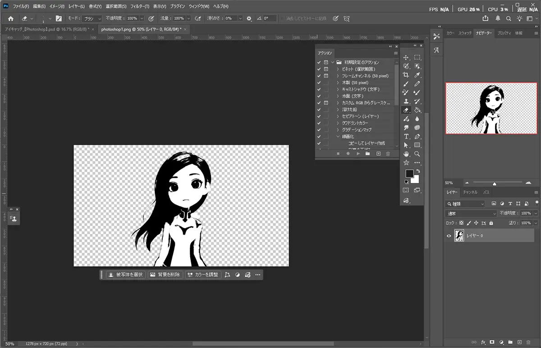Screen dimensions: 541x348
Task: Click the 被写体を選択 button
Action: tap(126, 274)
